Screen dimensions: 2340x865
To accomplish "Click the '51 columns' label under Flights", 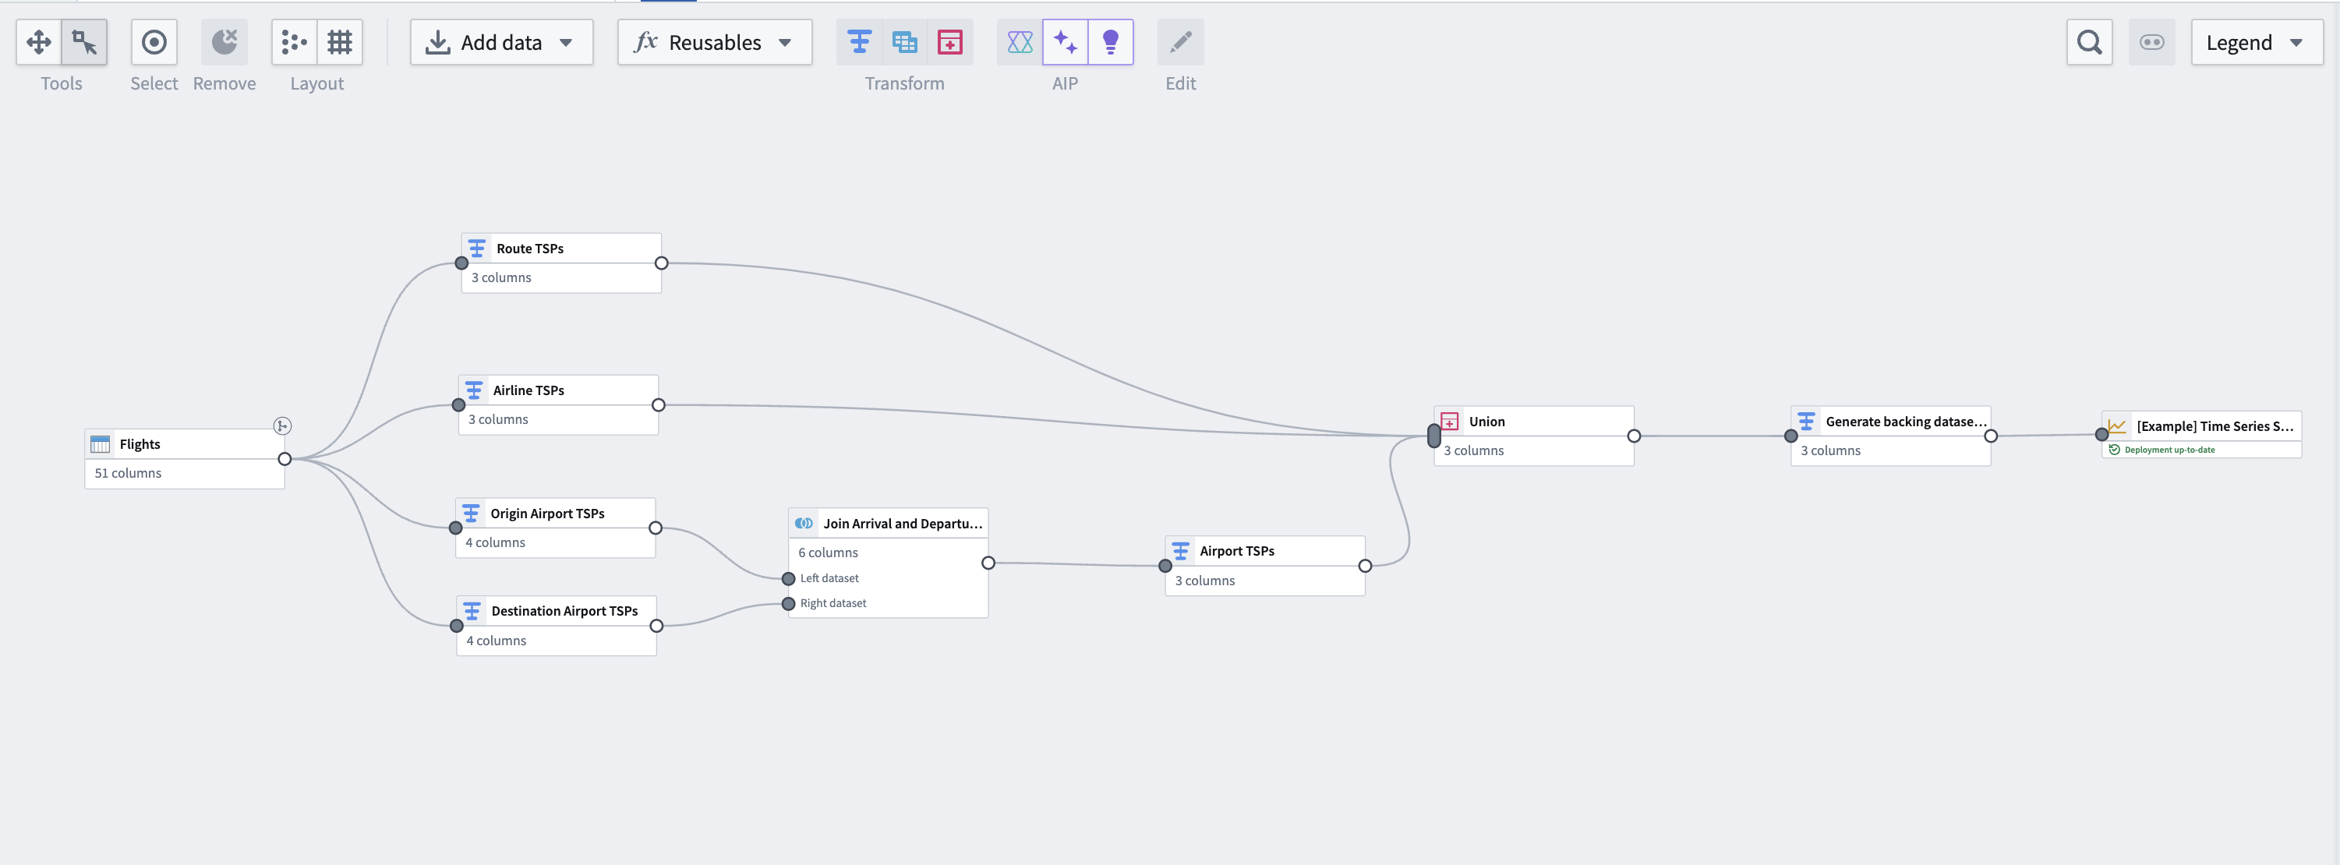I will [x=128, y=473].
